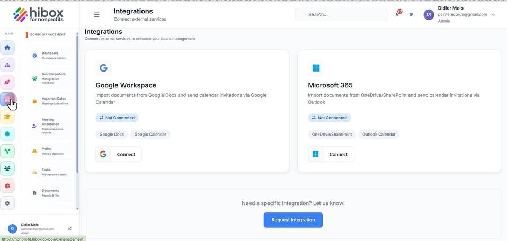The width and height of the screenshot is (507, 241).
Task: Open Board Members menu item
Action: [49, 78]
